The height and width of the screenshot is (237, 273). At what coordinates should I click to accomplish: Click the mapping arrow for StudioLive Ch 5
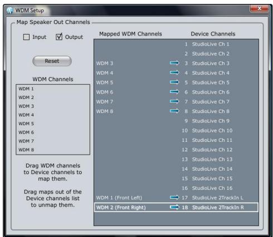(174, 82)
